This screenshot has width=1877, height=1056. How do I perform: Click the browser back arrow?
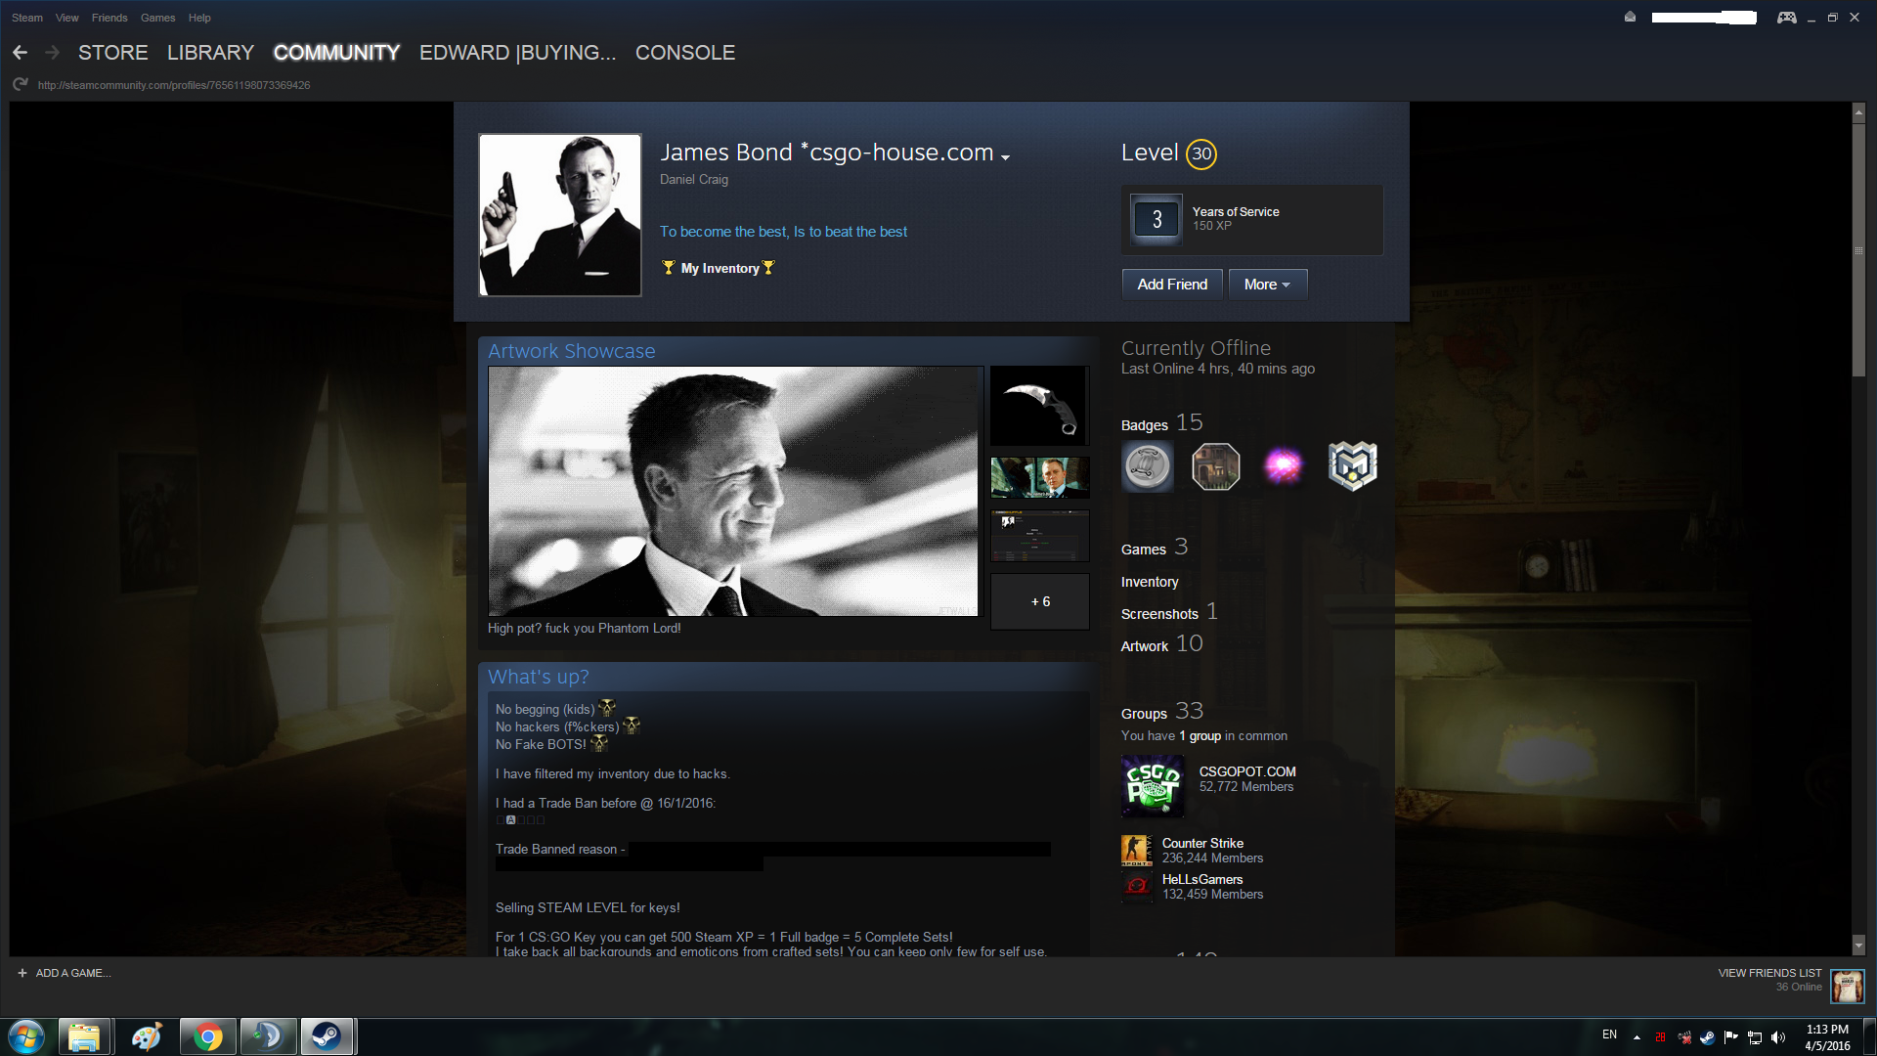20,53
